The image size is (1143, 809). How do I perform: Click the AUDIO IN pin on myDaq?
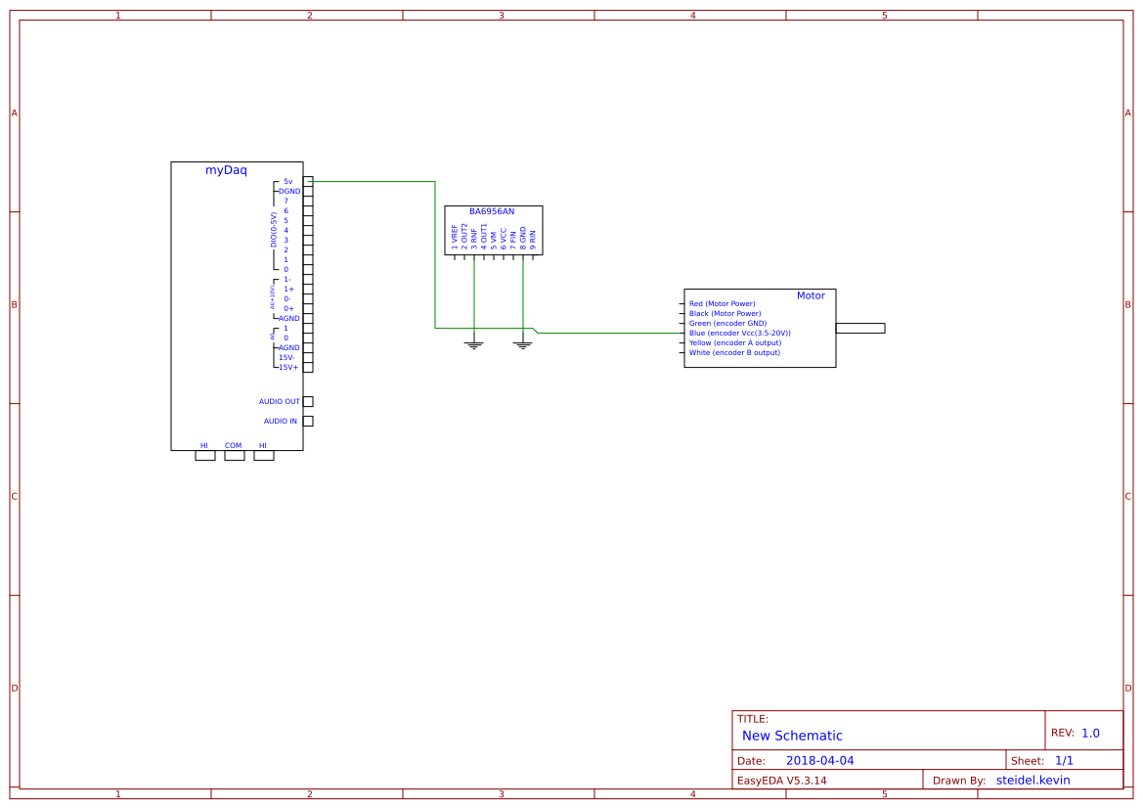308,421
